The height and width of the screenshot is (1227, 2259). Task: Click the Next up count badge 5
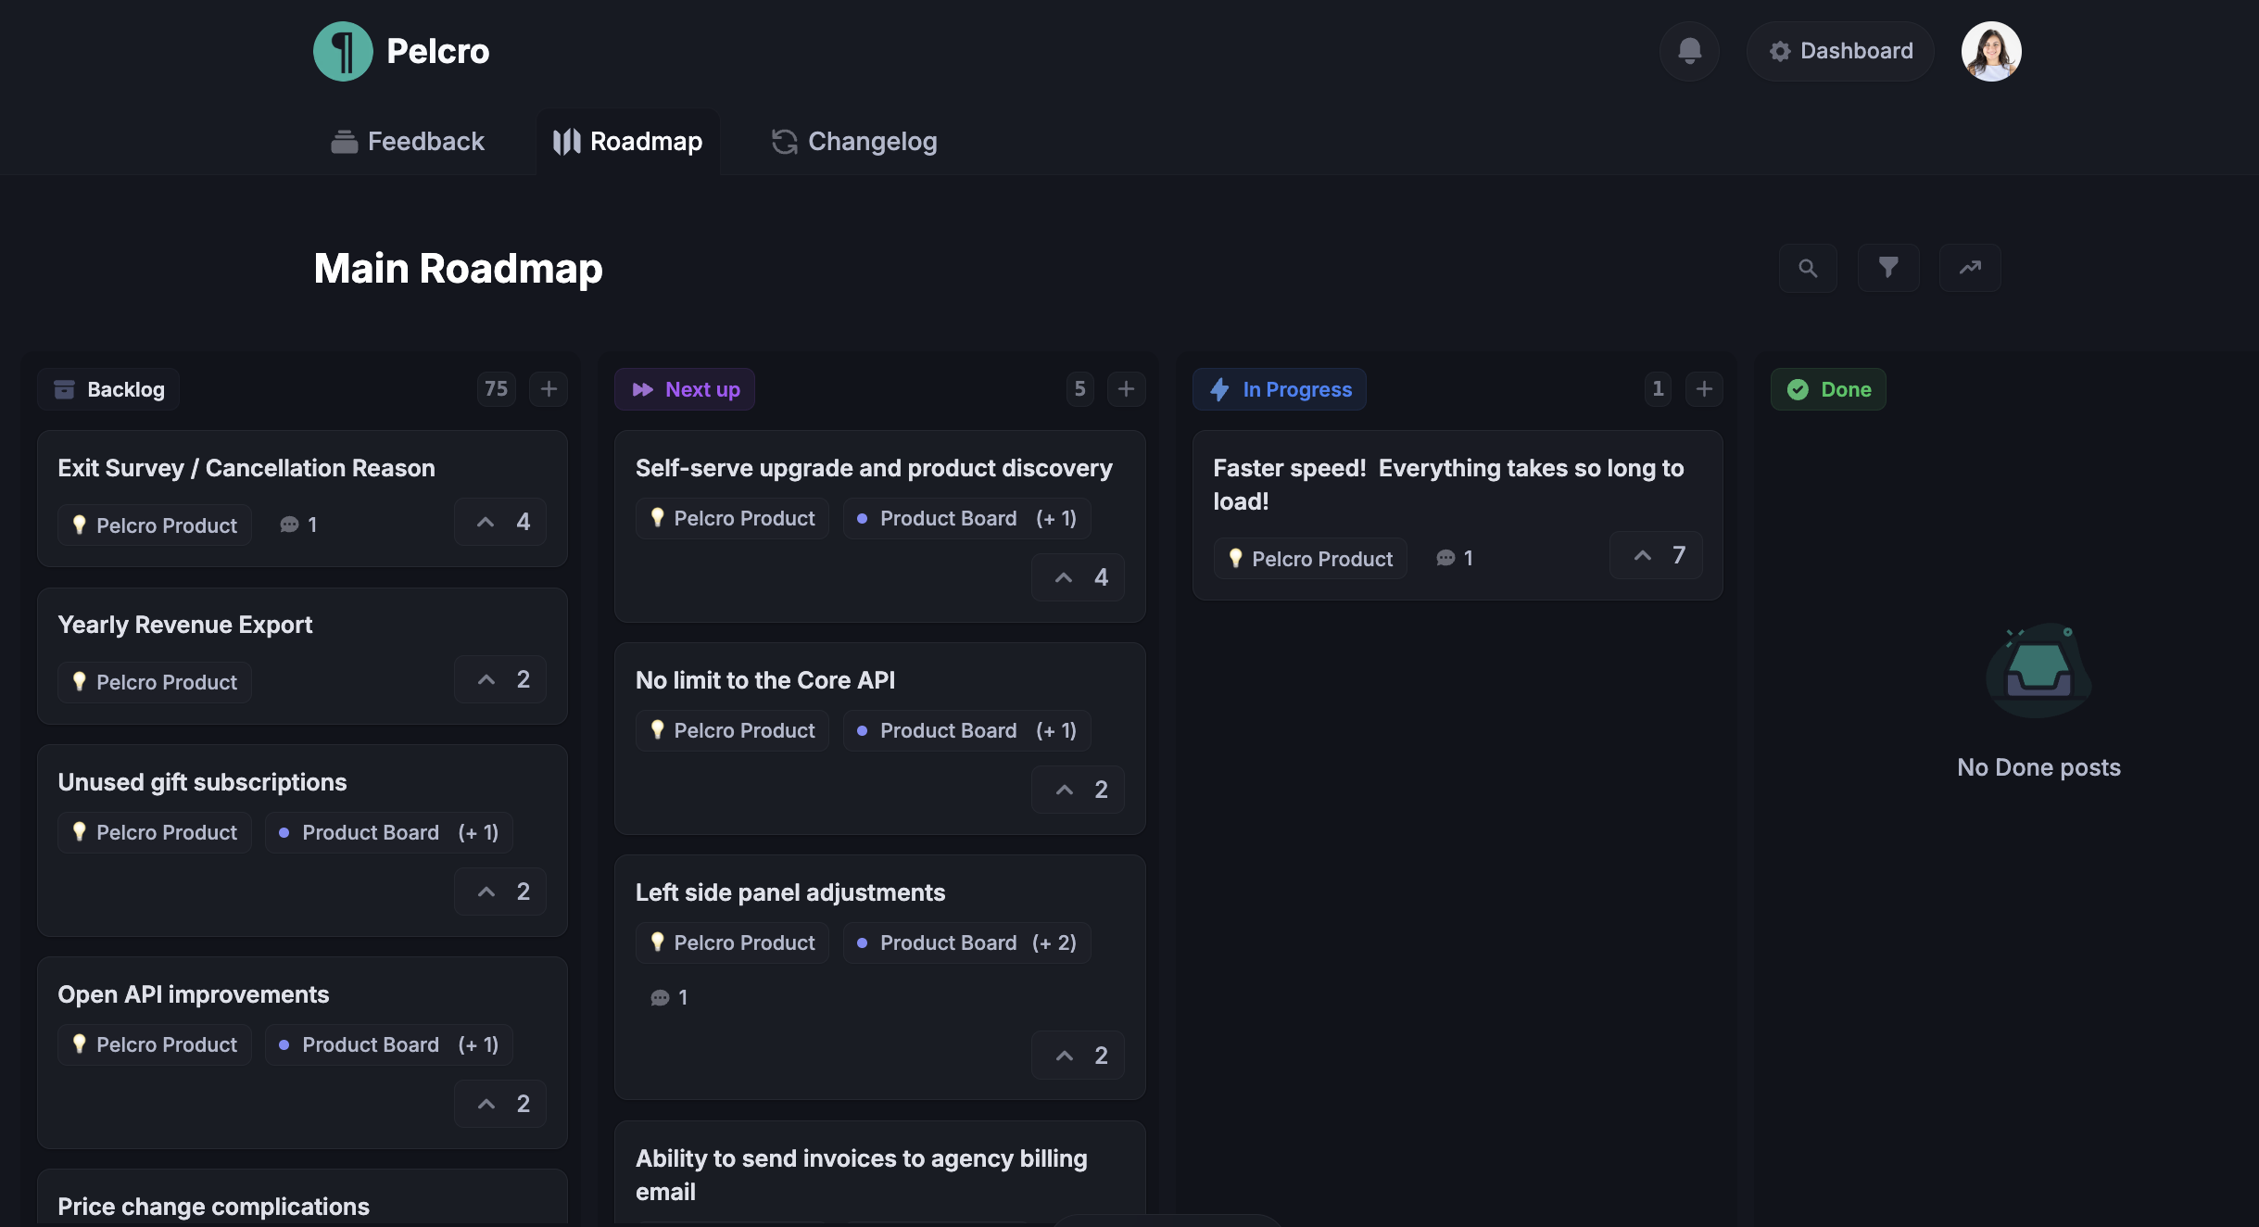[1079, 388]
